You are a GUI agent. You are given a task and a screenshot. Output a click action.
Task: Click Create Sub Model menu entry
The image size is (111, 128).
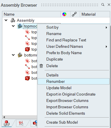tap(62, 122)
